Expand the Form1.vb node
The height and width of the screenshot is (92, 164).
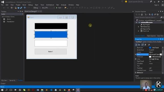coord(138,31)
